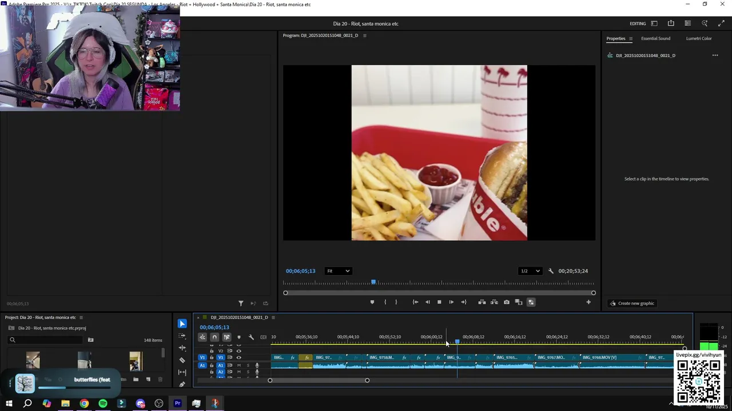Click the EDITING workspace label

point(638,23)
